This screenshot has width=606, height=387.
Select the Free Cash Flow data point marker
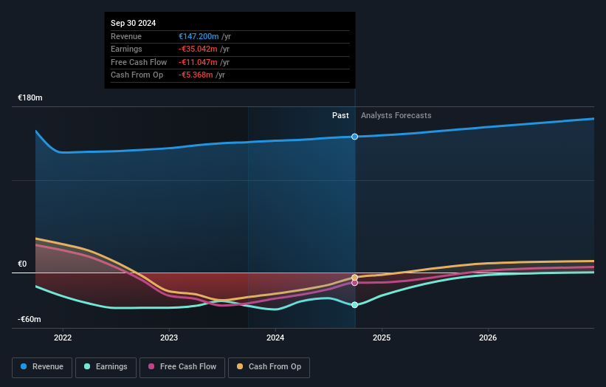tap(354, 283)
